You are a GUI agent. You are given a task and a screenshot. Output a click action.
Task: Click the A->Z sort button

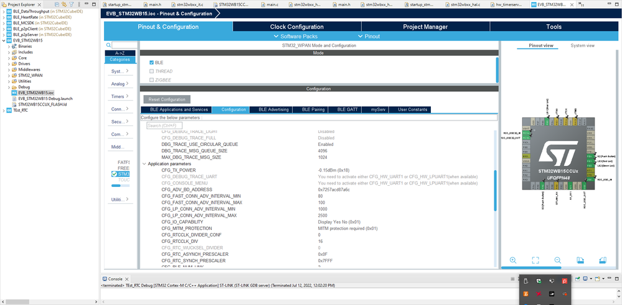[120, 53]
